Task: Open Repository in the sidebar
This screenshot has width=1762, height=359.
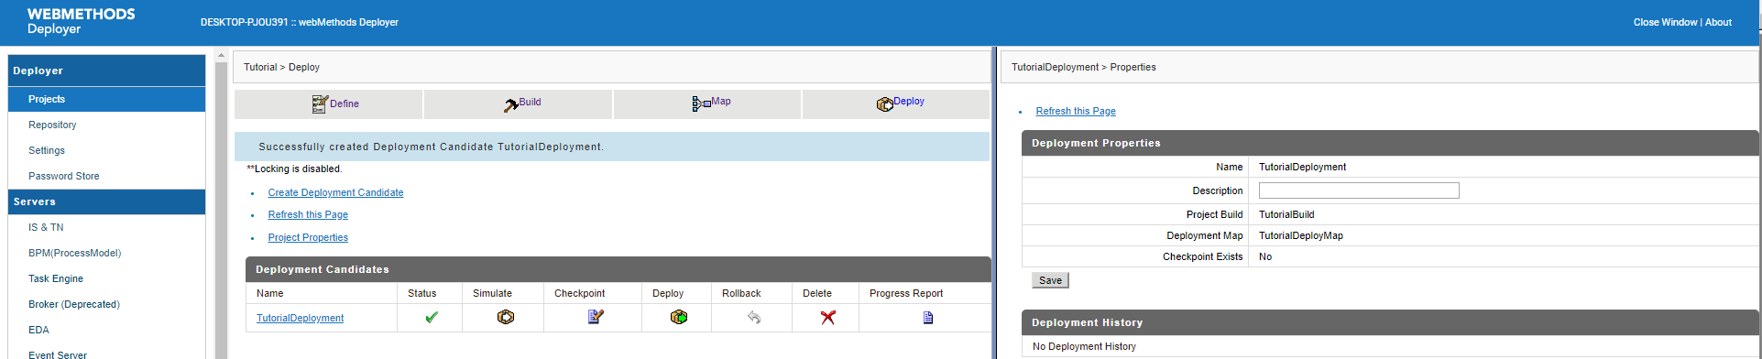Action: click(52, 125)
